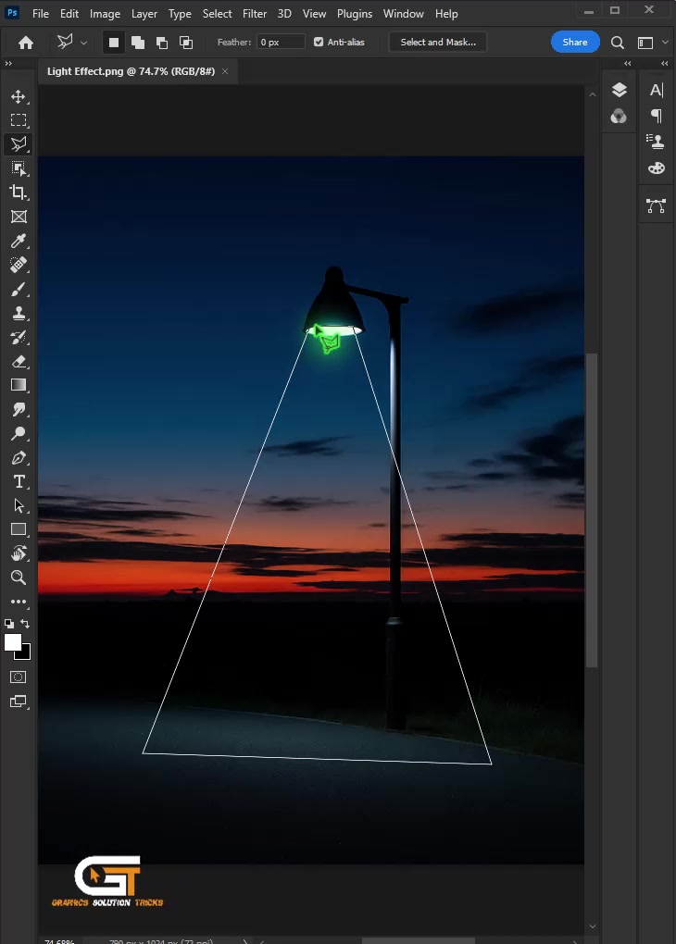Select the Move tool
The image size is (676, 944).
tap(19, 96)
